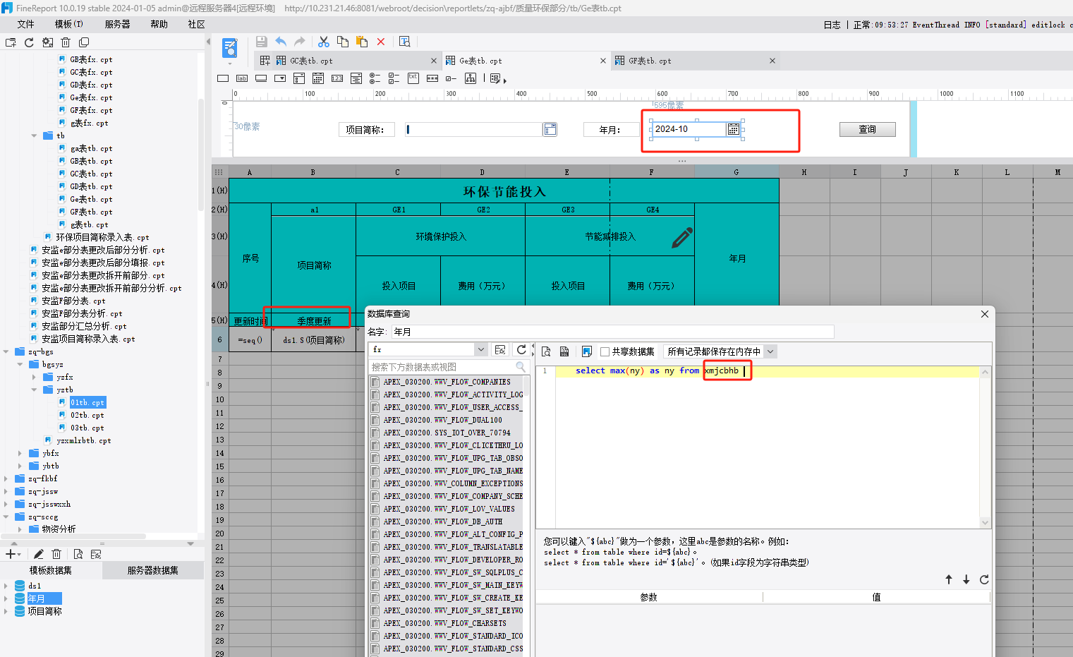Click the 名字 dataset name field
The height and width of the screenshot is (657, 1073).
[x=613, y=332]
